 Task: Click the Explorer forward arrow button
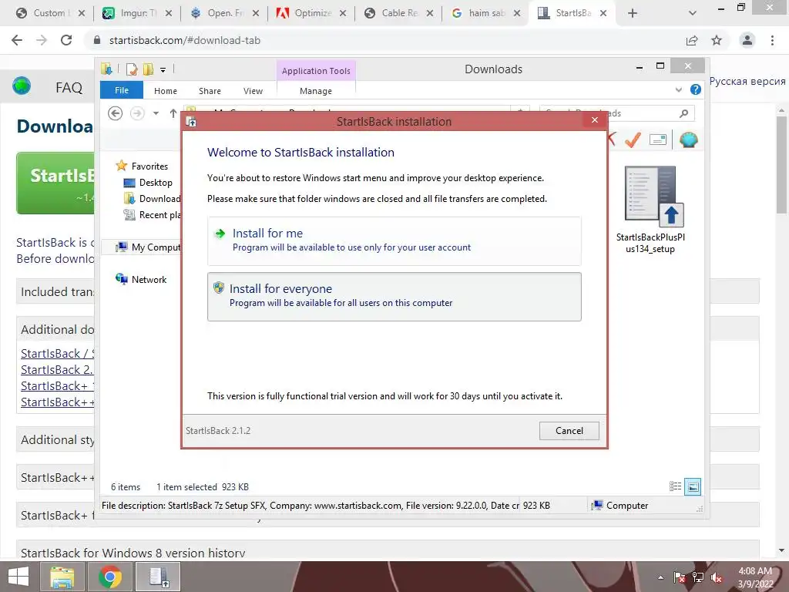137,113
